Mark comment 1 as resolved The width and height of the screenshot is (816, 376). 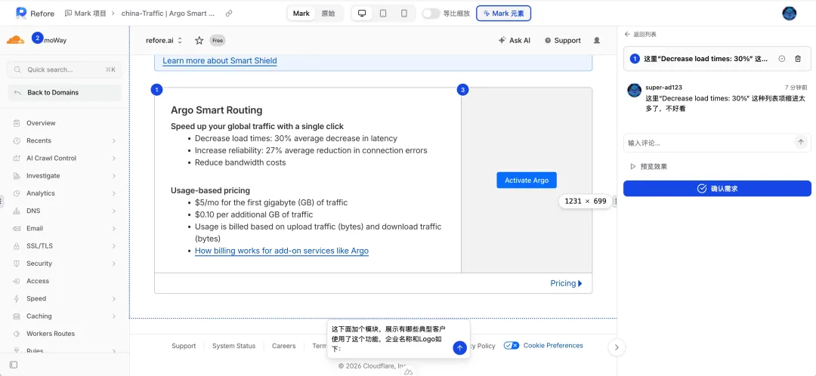pyautogui.click(x=782, y=59)
